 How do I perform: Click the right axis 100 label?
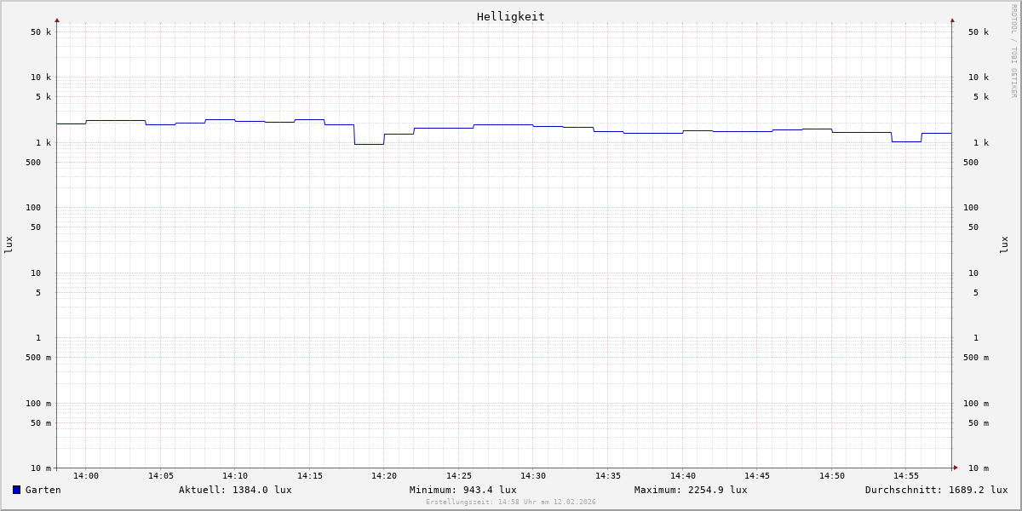coord(971,208)
